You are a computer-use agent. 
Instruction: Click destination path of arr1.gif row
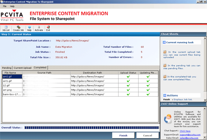(94, 81)
